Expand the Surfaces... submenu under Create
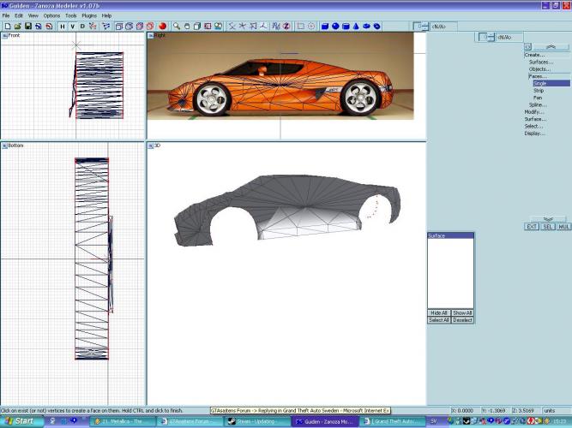 (540, 62)
